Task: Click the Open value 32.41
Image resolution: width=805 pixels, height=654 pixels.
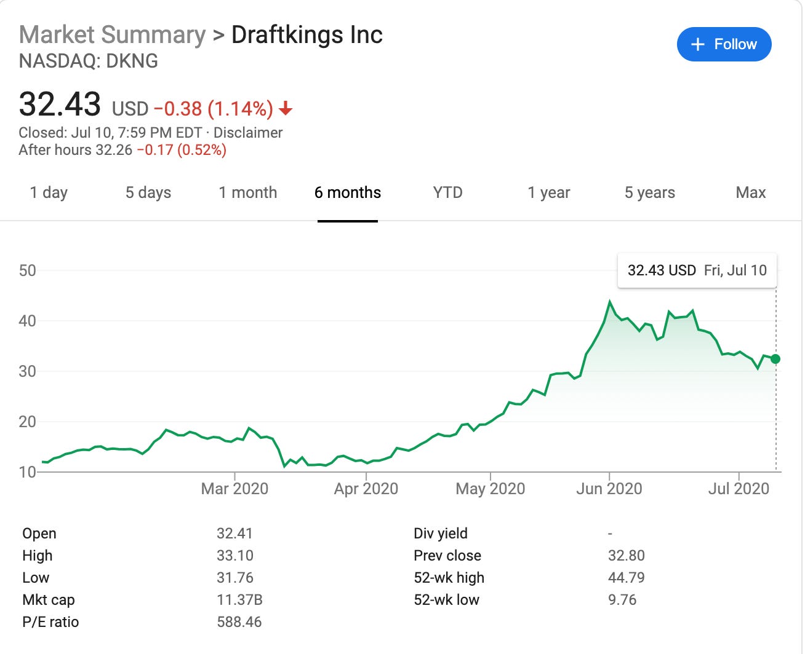Action: pos(234,534)
